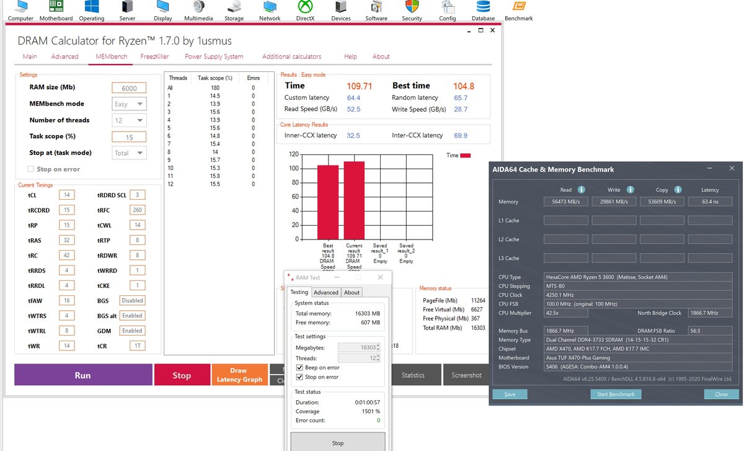Click the Task scope (%) column header
Viewport: 744px width, 451px height.
pos(215,78)
